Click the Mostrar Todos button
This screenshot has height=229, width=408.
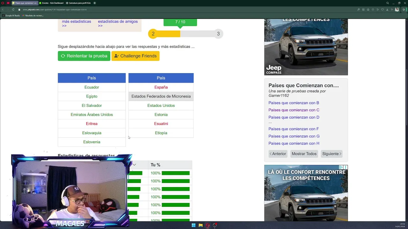(304, 154)
